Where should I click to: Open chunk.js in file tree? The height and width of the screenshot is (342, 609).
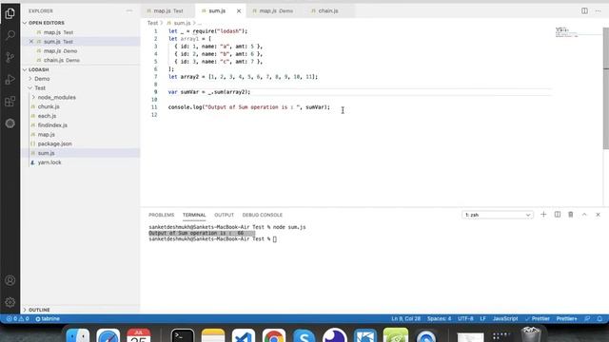(x=49, y=106)
